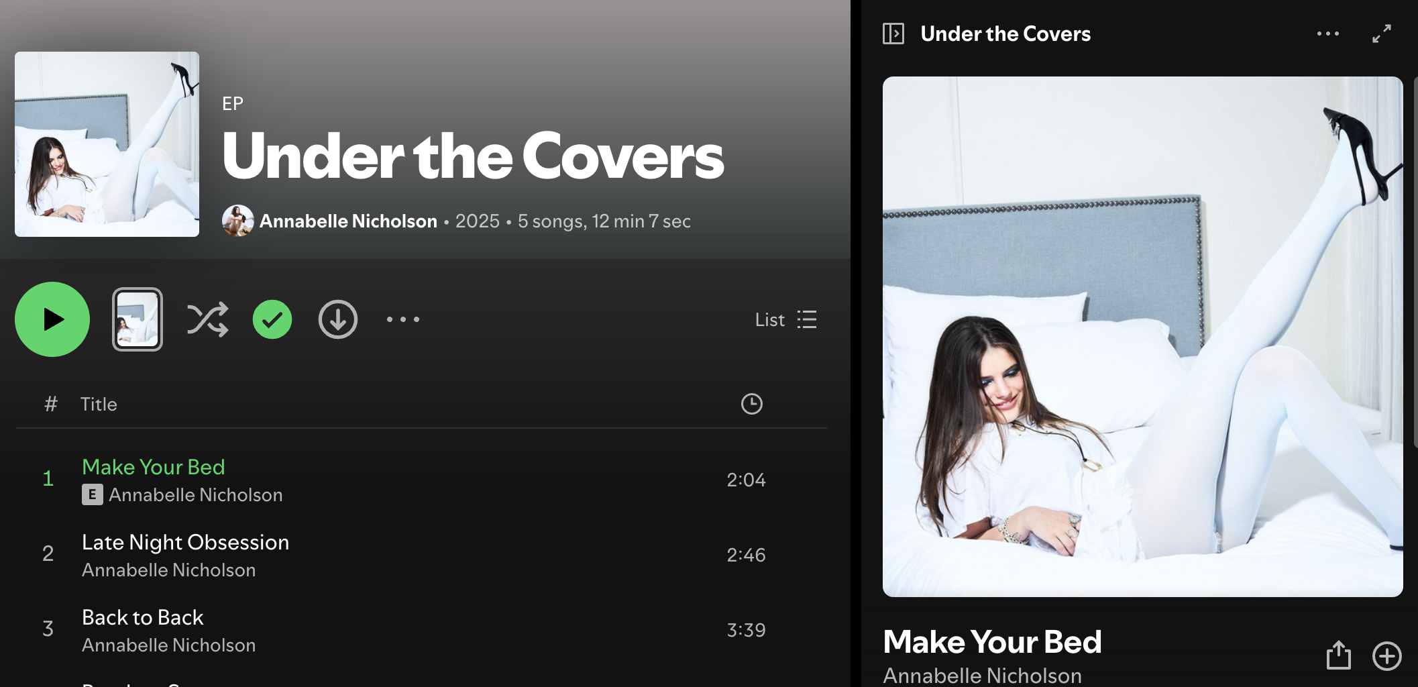Toggle shuffle for this EP

(207, 319)
